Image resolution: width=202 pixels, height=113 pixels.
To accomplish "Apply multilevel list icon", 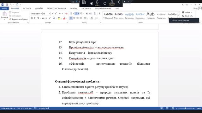I will point(81,13).
